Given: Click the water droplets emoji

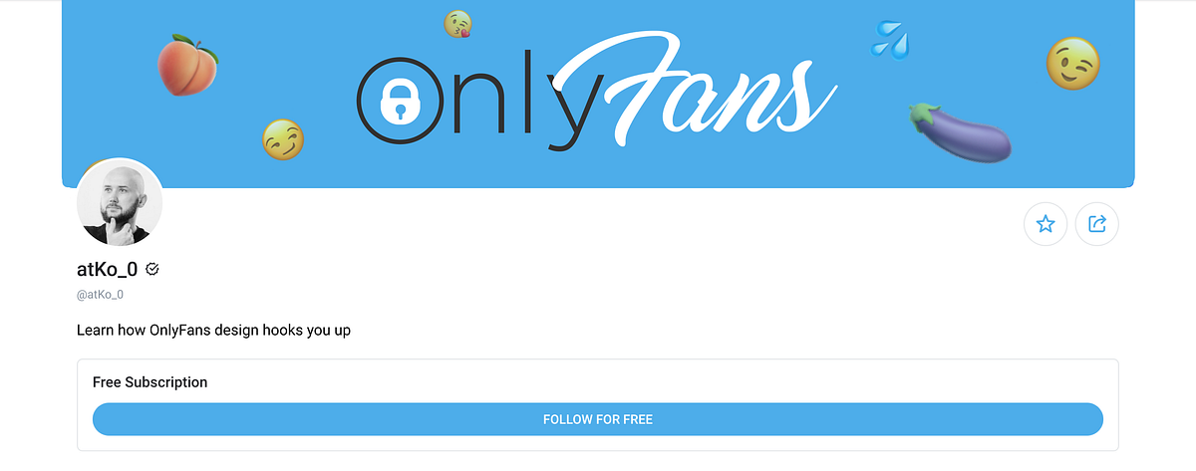Looking at the screenshot, I should pyautogui.click(x=890, y=39).
